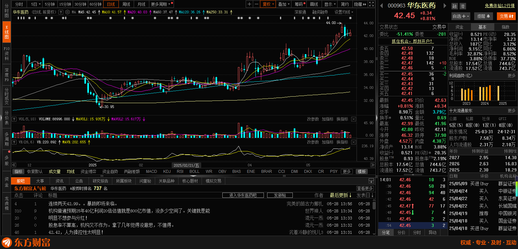Click the help question mark icon for VOL indicator
518x249 pixels.
(14, 119)
